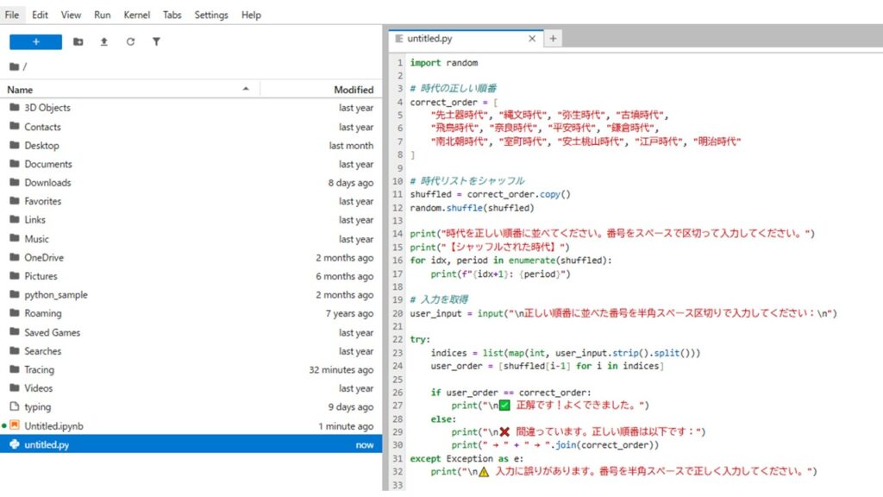Screen dimensions: 883x497
Task: Select the Desktop folder icon
Action: click(x=15, y=145)
